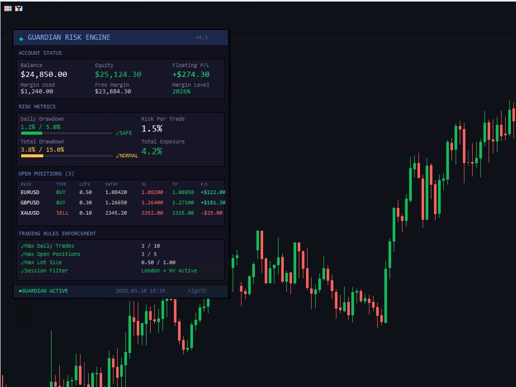Click the Daily Drawdown green progress bar

[67, 133]
